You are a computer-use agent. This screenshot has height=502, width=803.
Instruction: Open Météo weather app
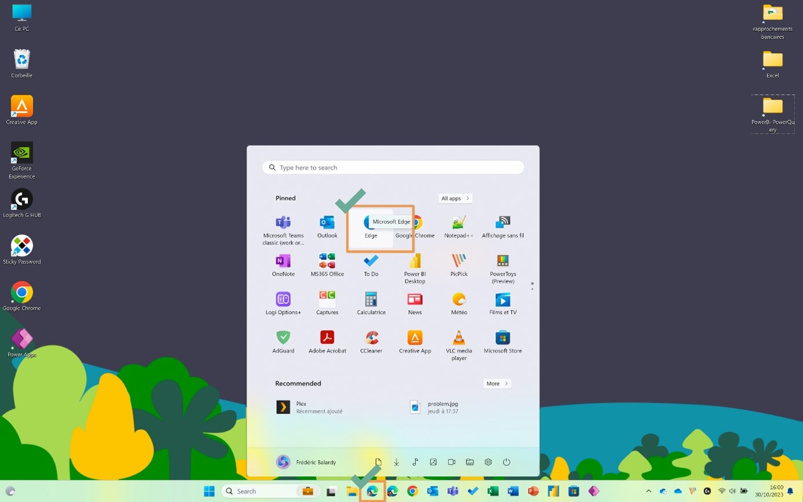tap(459, 303)
